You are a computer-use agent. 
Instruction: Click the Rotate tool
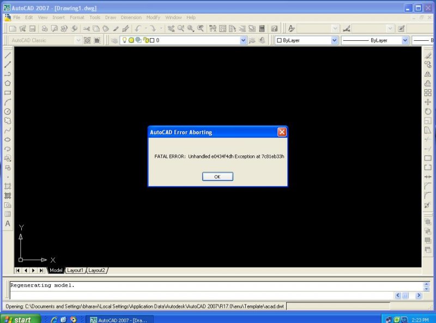tap(428, 111)
